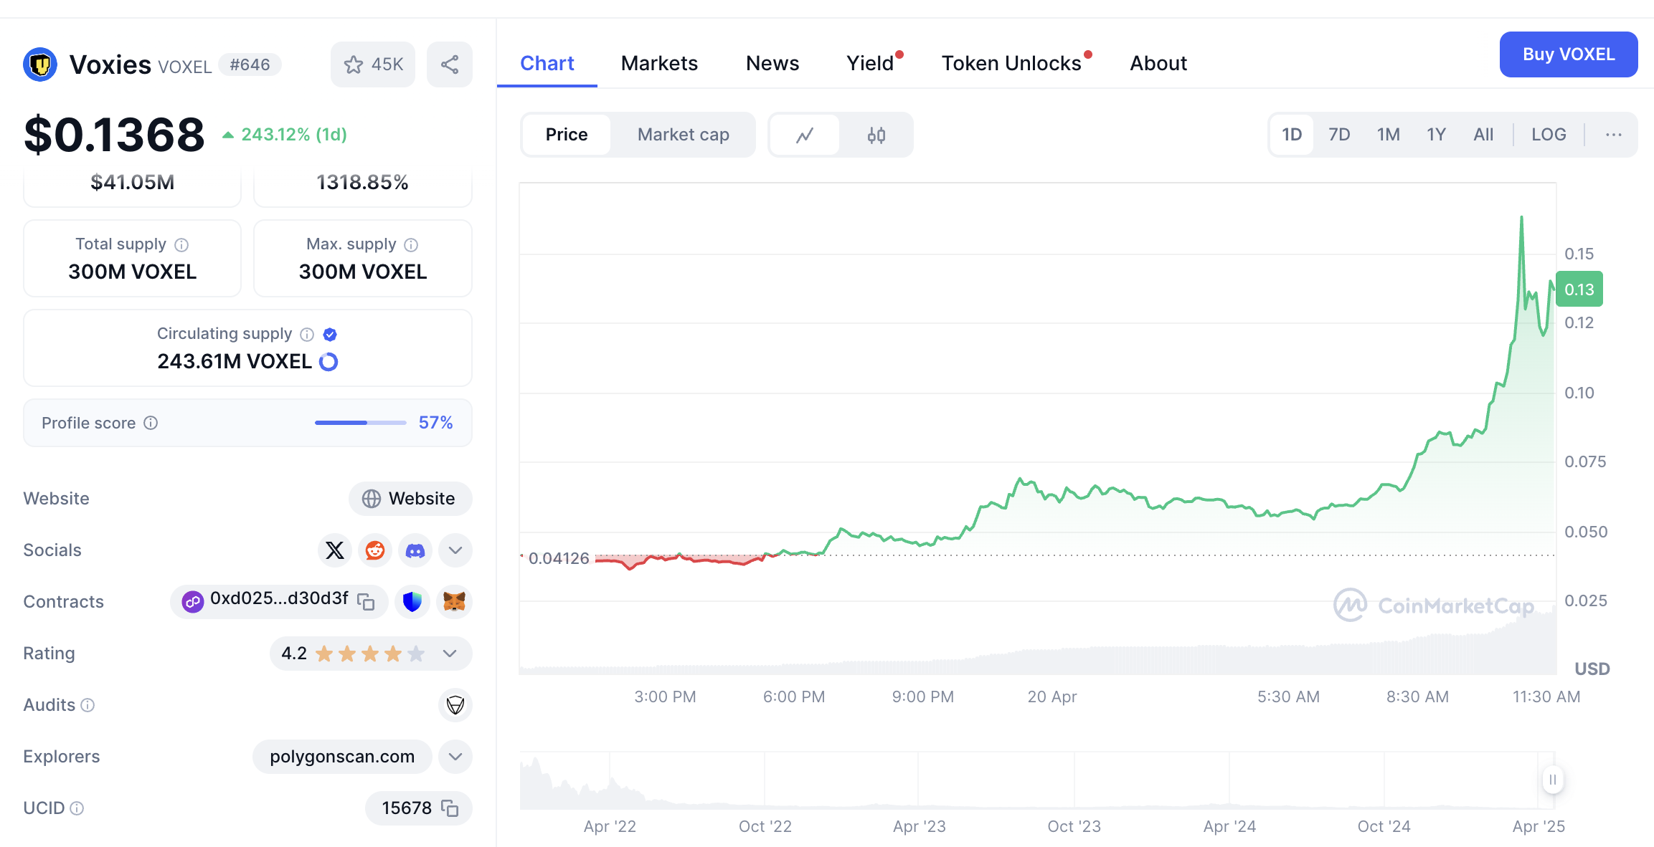Image resolution: width=1654 pixels, height=847 pixels.
Task: Select the 1Y chart timeframe
Action: pyautogui.click(x=1435, y=134)
